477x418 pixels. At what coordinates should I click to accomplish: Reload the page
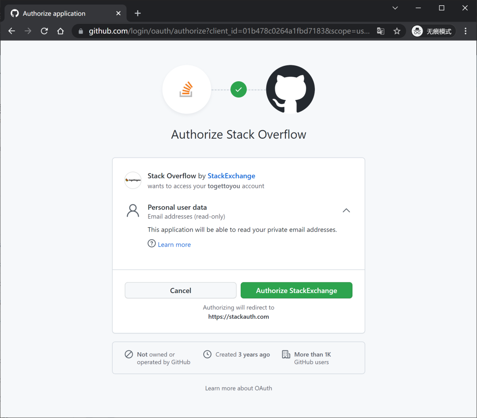[x=45, y=31]
